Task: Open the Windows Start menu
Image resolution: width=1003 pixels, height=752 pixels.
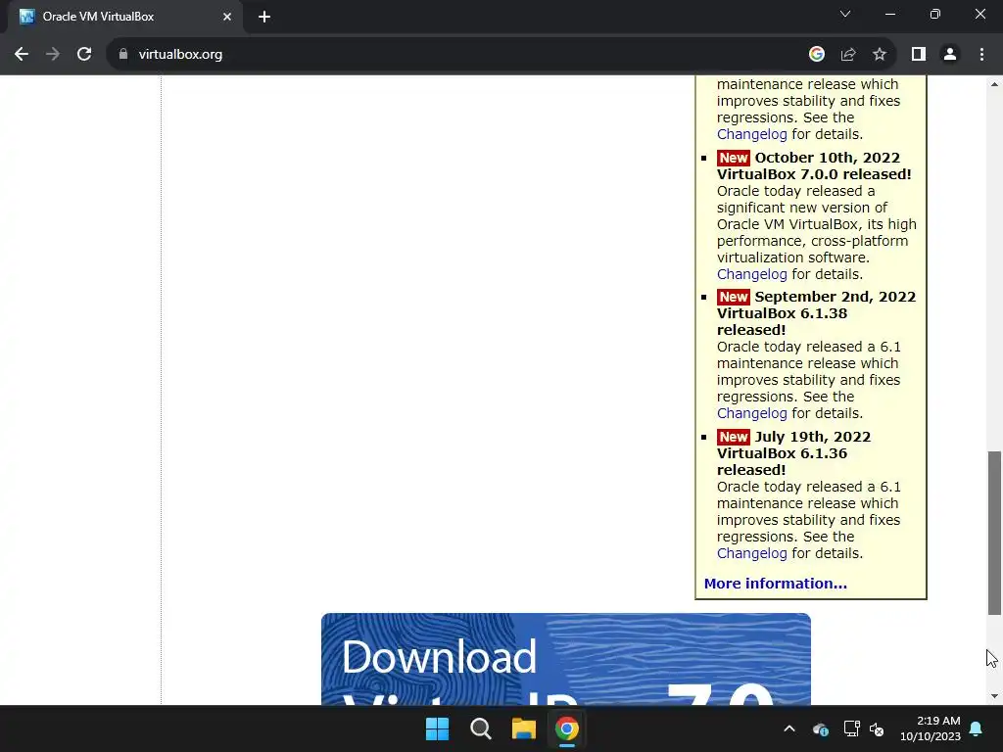Action: [438, 728]
